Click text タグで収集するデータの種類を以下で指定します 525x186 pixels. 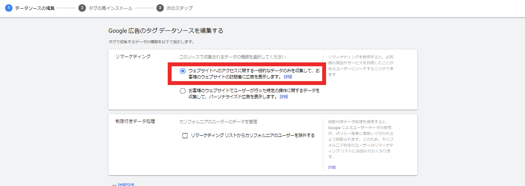pyautogui.click(x=151, y=41)
